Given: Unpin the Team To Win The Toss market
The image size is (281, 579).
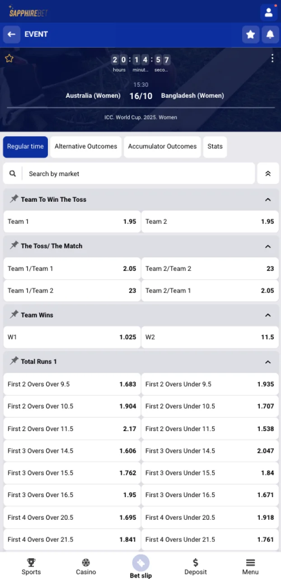Looking at the screenshot, I should [14, 199].
